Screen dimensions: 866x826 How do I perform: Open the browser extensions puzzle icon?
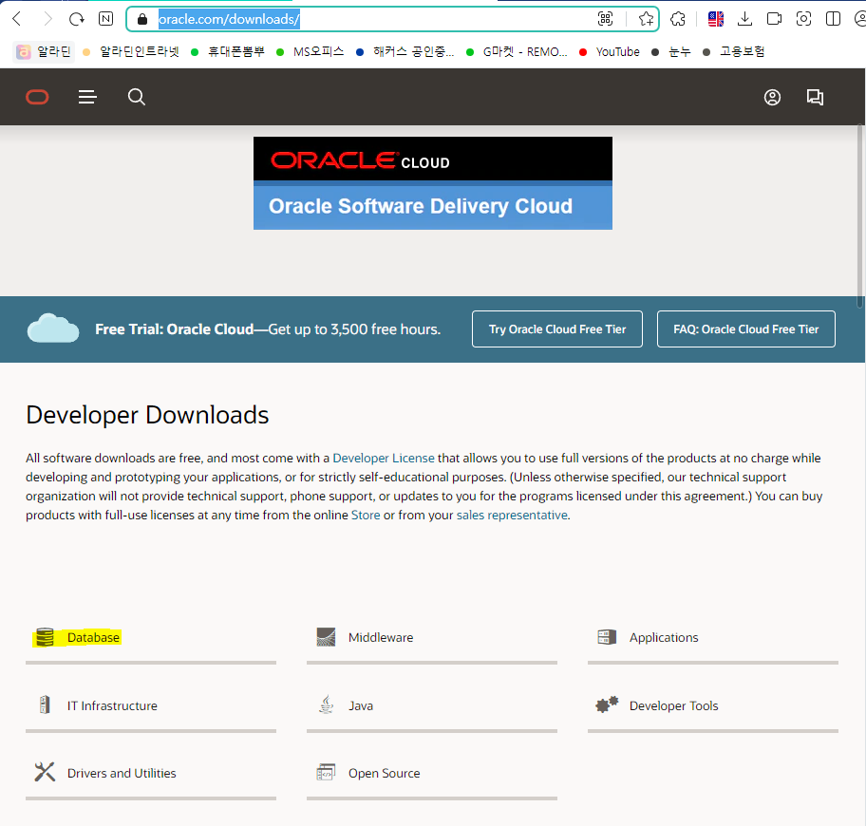coord(678,19)
